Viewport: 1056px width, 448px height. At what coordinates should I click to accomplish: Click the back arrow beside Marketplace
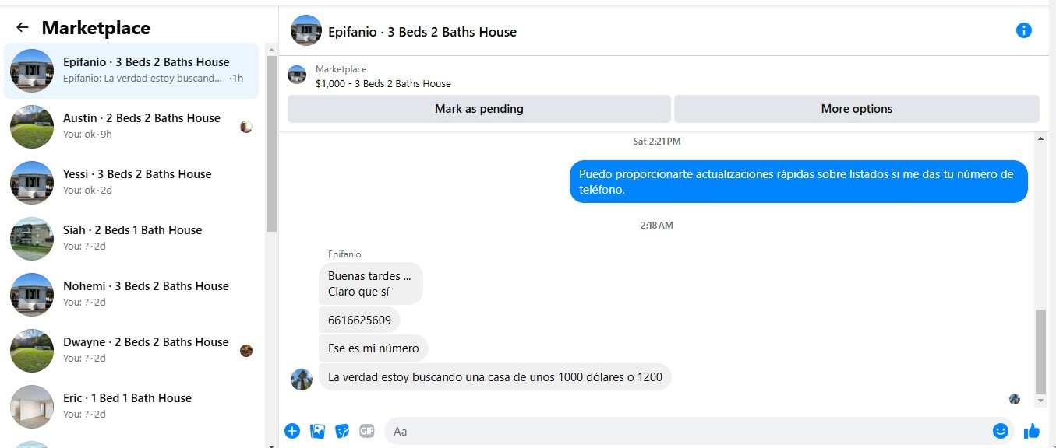point(23,28)
